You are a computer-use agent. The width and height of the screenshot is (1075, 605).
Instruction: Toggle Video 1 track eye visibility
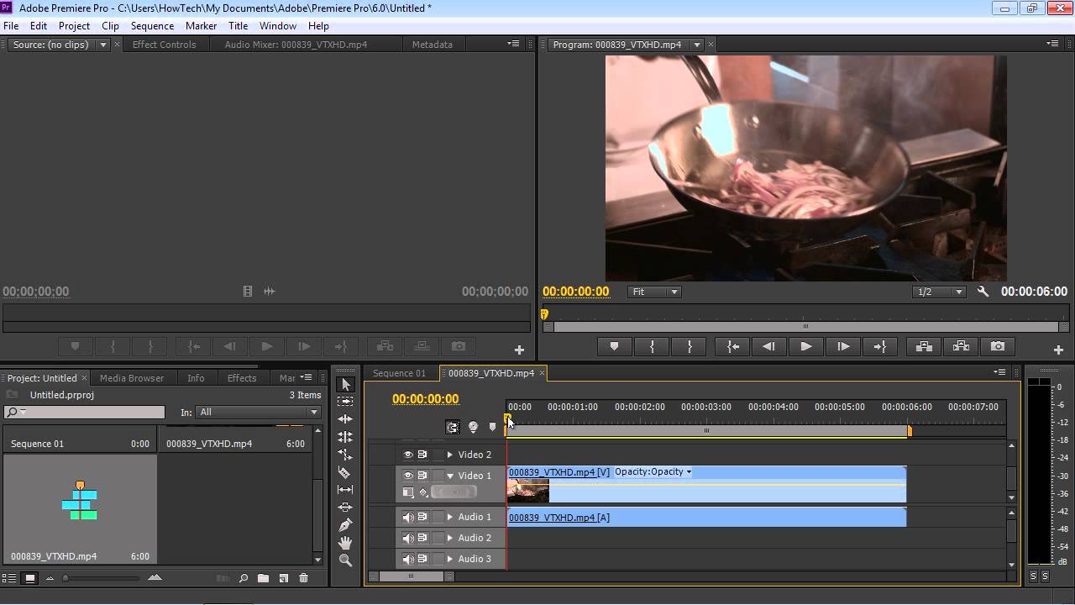point(408,476)
